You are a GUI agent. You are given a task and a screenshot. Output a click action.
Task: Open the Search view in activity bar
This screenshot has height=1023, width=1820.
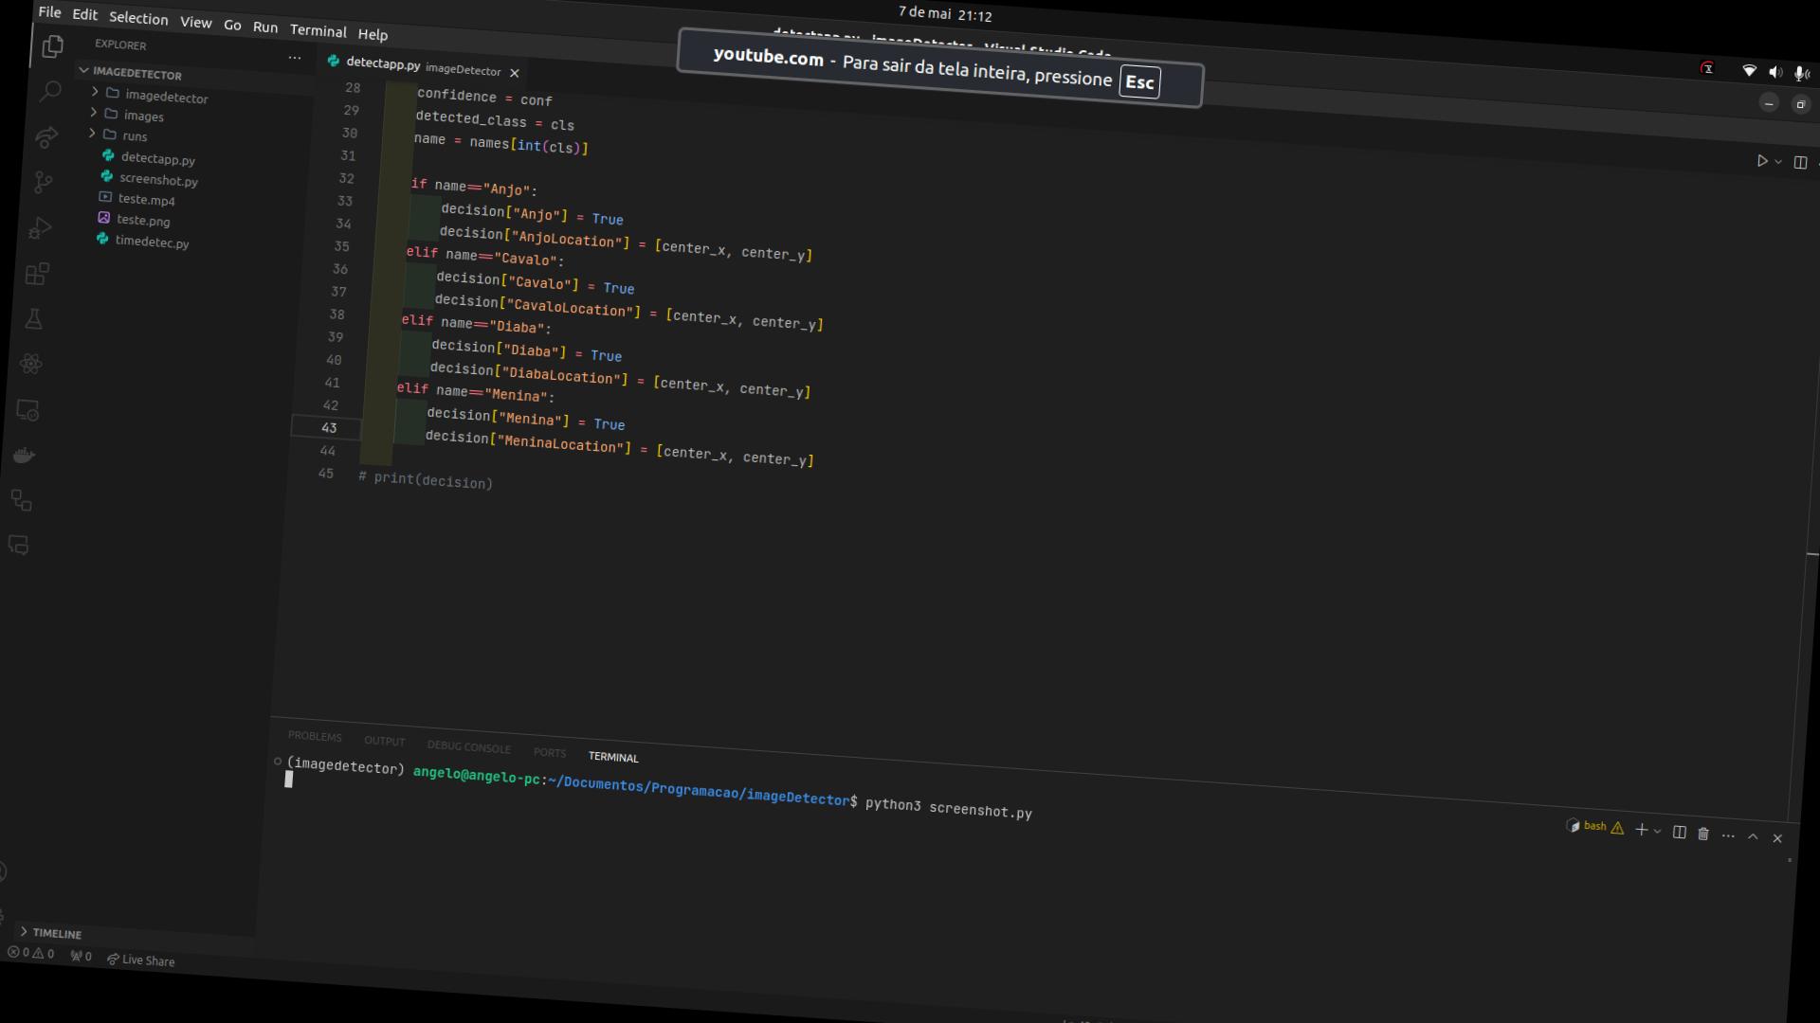coord(49,92)
